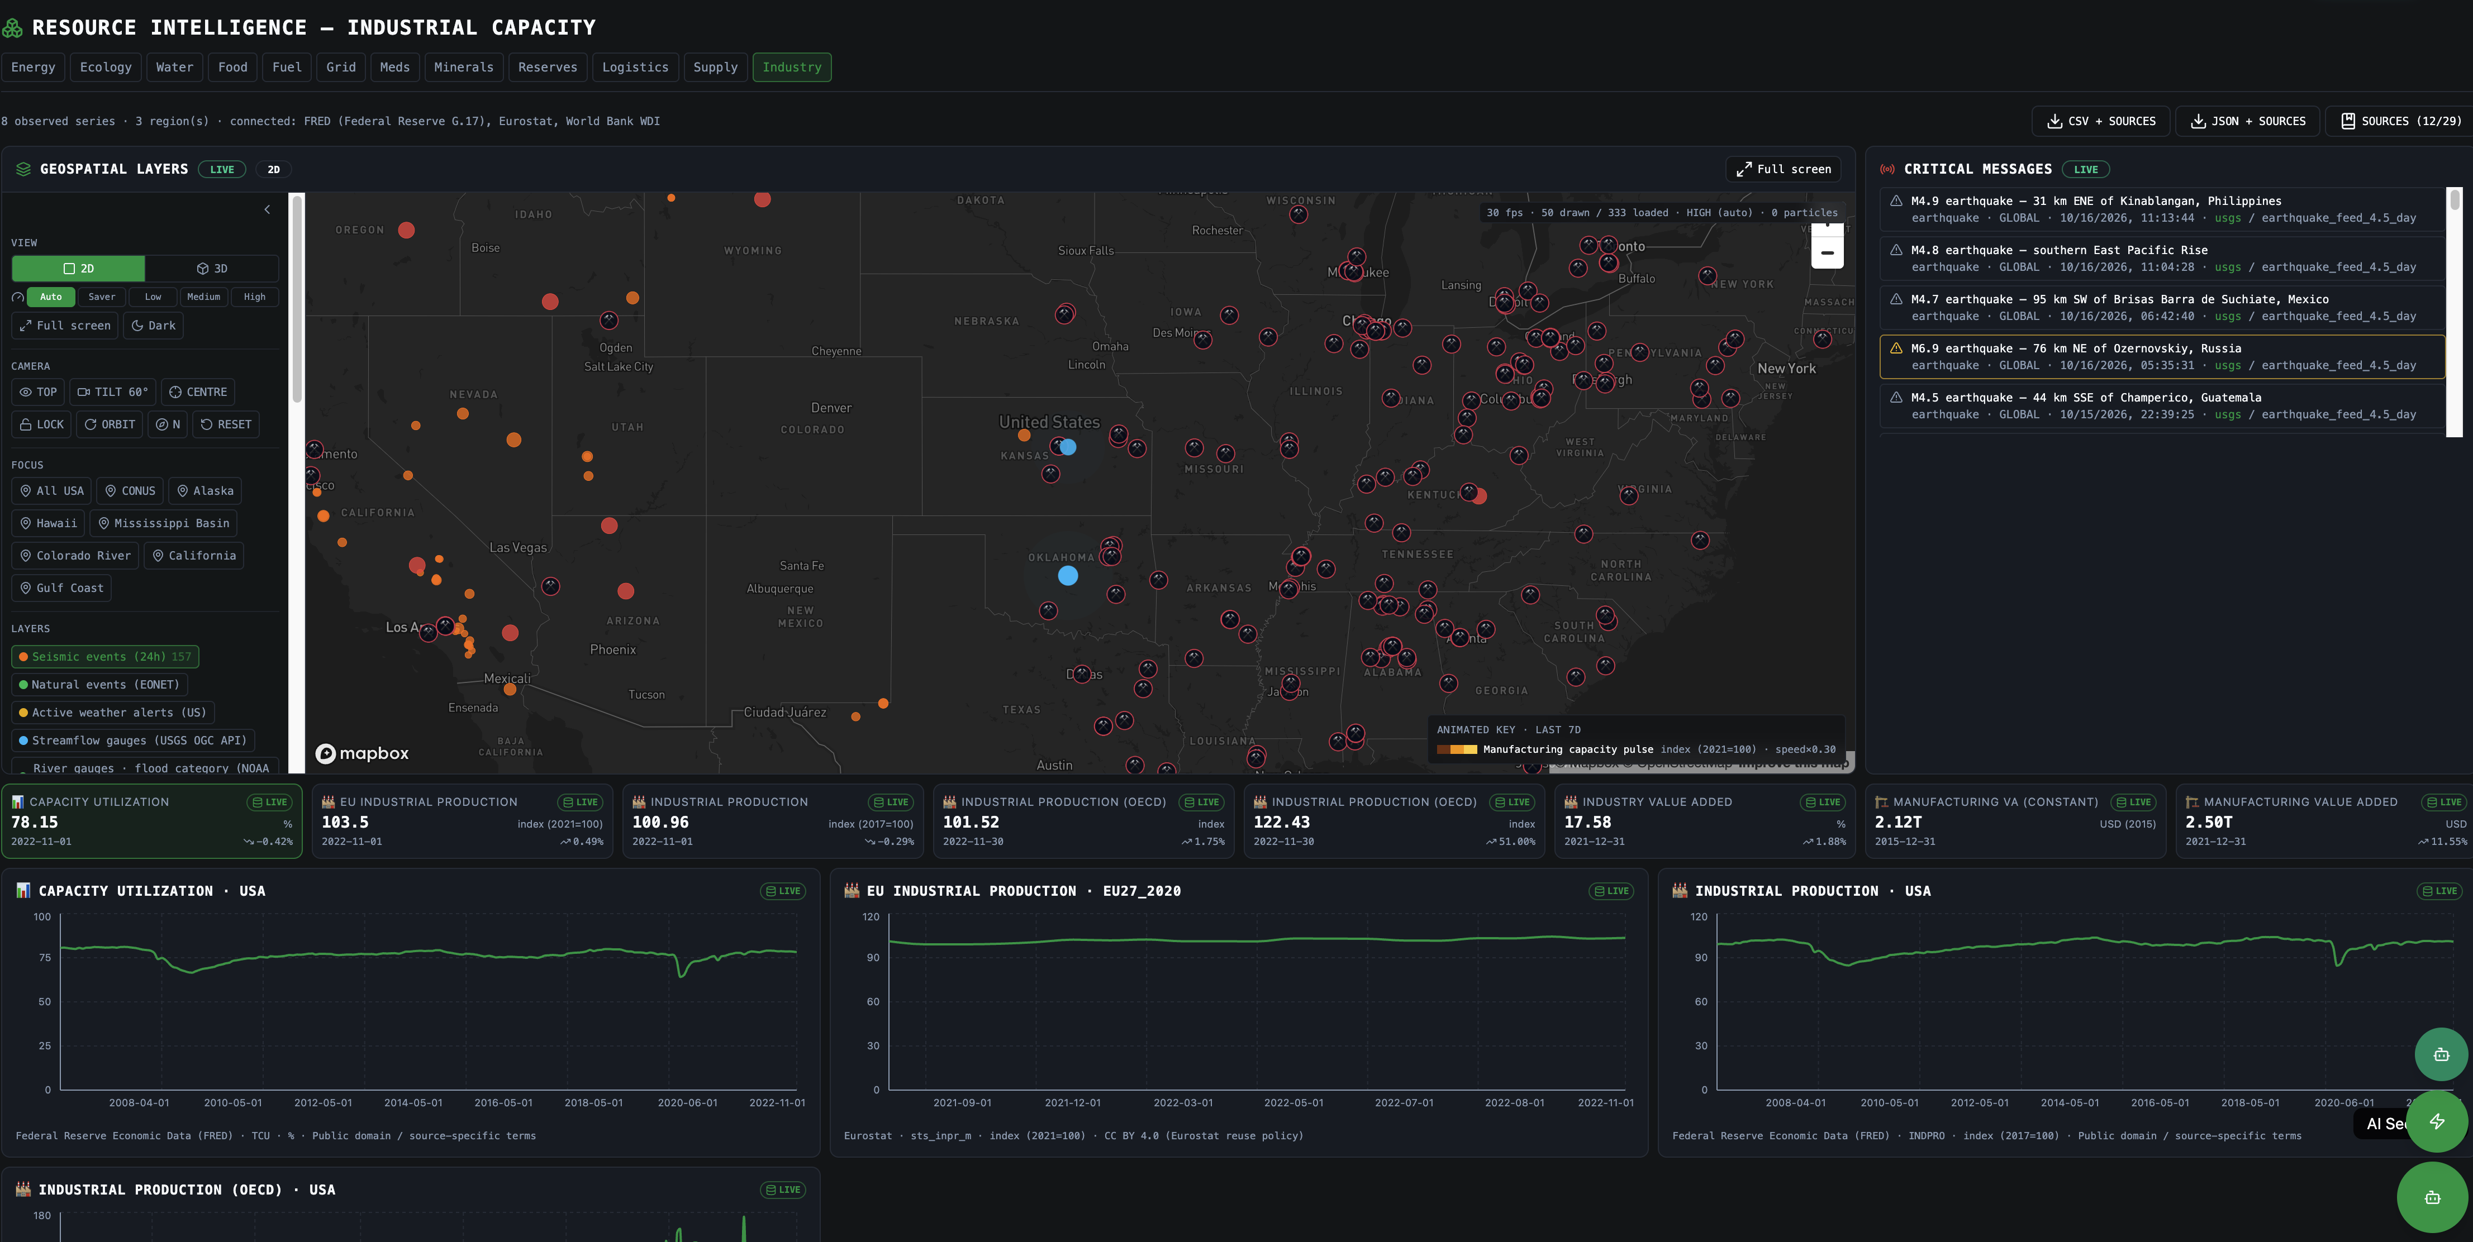The image size is (2473, 1242).
Task: Click the N compass button
Action: click(168, 424)
